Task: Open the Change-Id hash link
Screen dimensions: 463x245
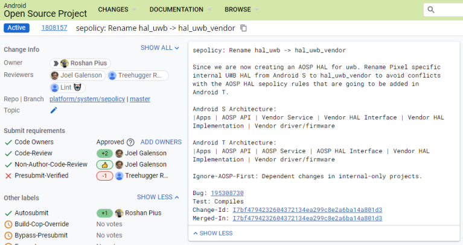Action: coord(307,210)
